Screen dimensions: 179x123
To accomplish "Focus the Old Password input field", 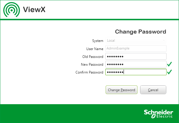I will click(x=136, y=56).
